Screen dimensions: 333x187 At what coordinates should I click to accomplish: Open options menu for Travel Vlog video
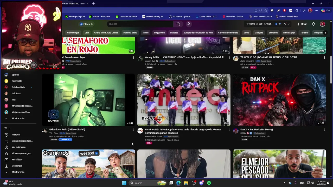[x=324, y=57]
